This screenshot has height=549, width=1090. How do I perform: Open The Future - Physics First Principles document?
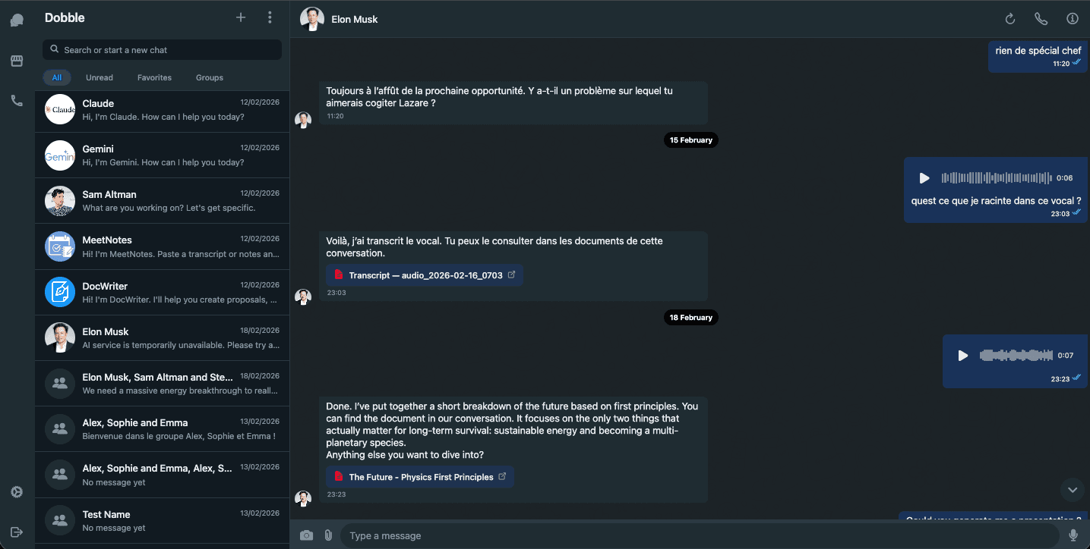pyautogui.click(x=419, y=476)
